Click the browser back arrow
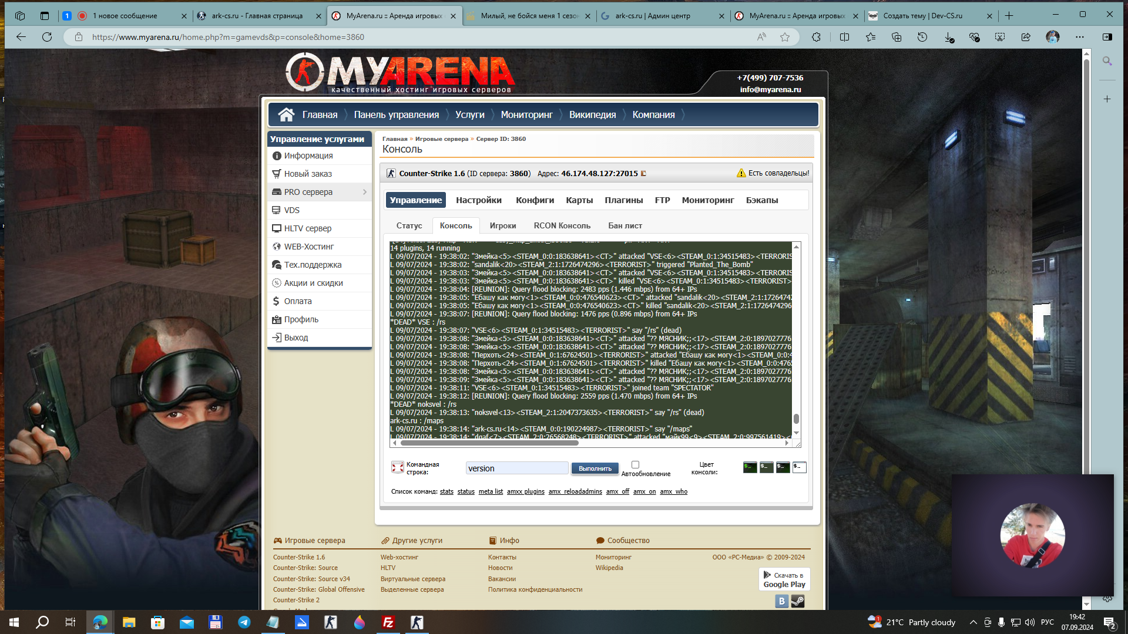 [x=21, y=37]
